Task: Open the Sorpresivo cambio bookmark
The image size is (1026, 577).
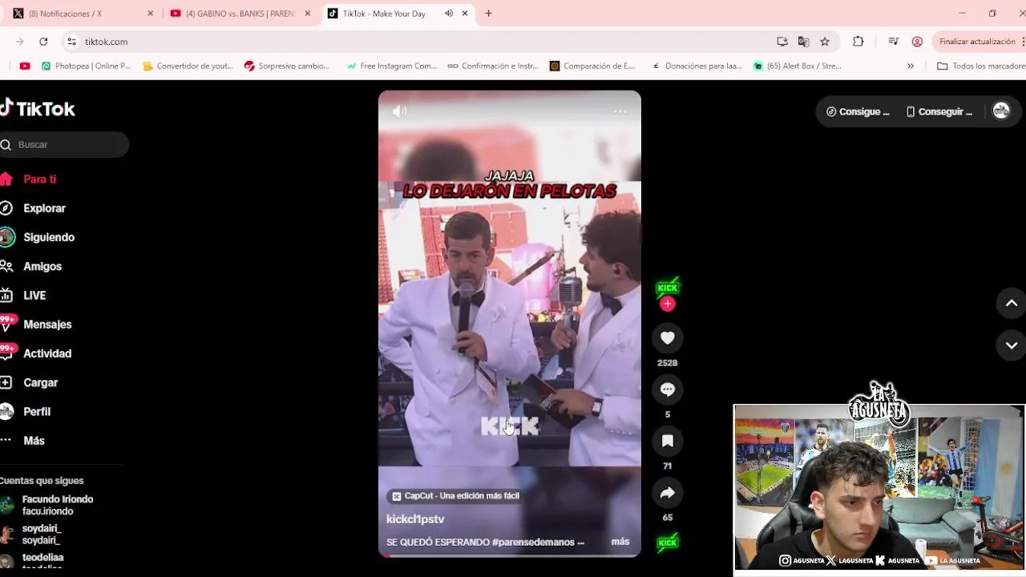Action: point(287,67)
